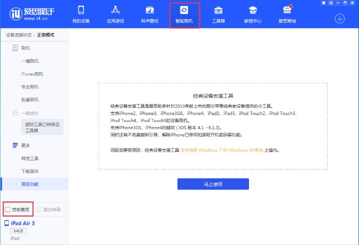Select 专业刷机 in the sidebar
Screen dimensions: 359x245
tap(29, 87)
